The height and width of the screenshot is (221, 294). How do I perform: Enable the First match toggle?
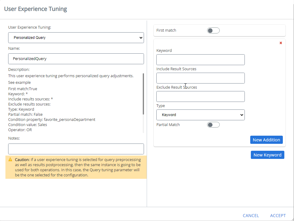coord(213,30)
